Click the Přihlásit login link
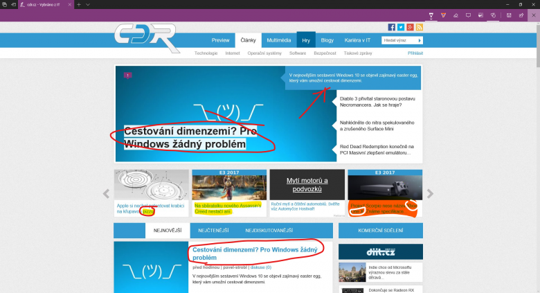The image size is (540, 293). tap(415, 53)
